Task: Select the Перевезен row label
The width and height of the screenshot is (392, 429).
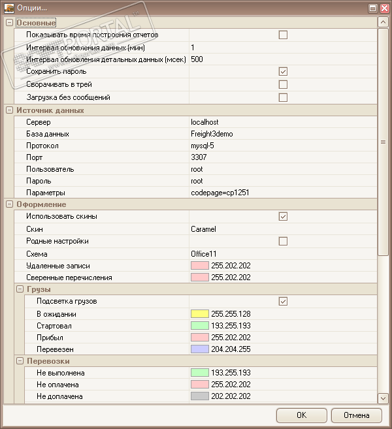Action: coord(55,349)
